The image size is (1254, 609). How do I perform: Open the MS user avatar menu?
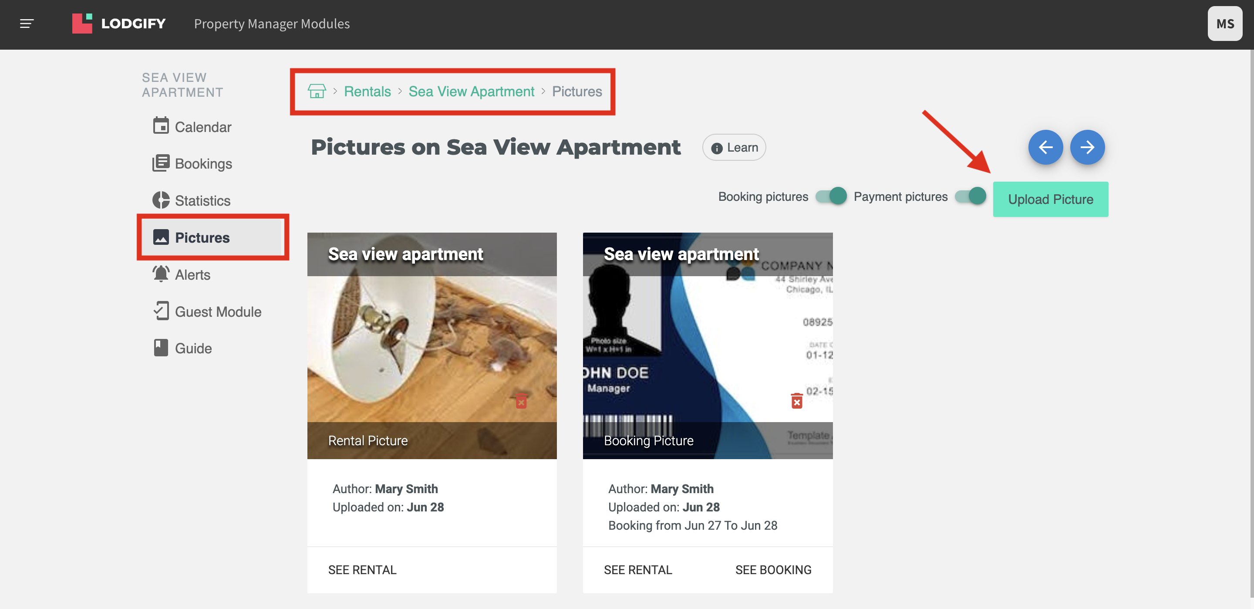pyautogui.click(x=1225, y=24)
